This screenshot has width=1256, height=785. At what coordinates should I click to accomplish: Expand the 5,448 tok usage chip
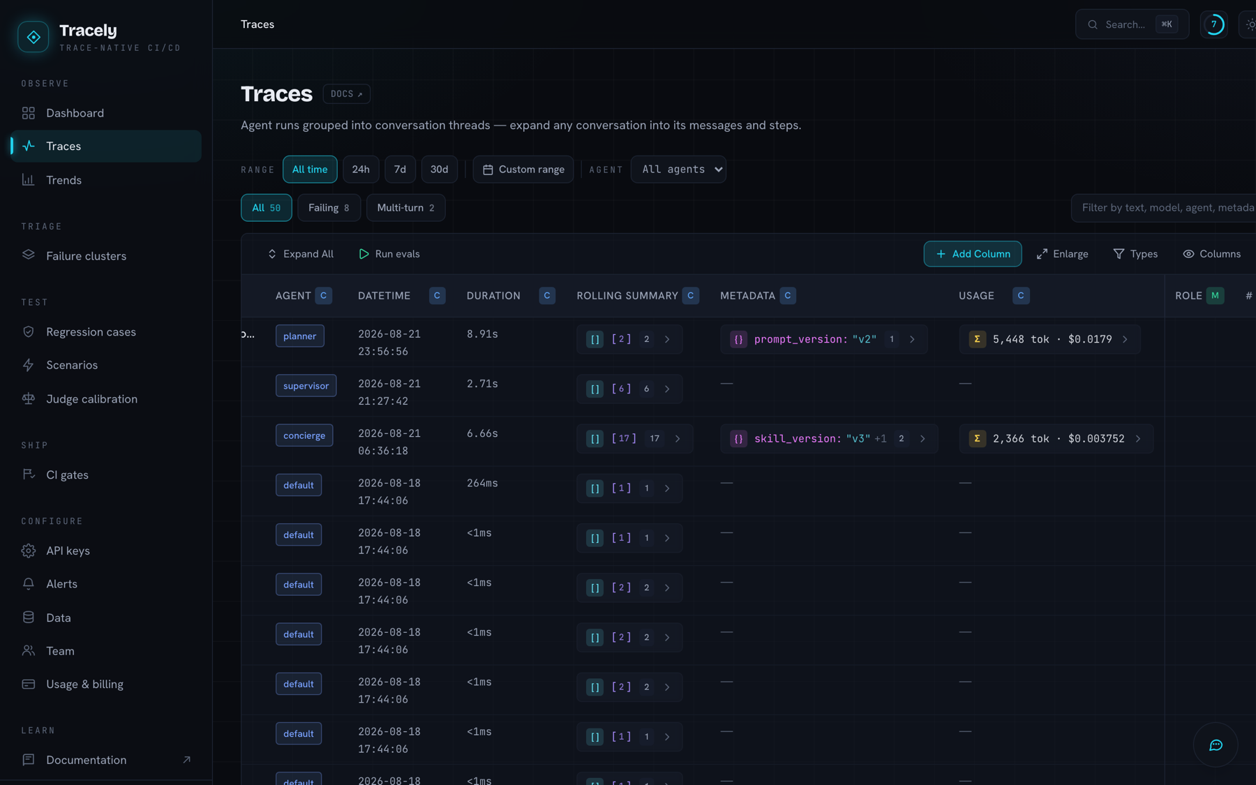[x=1049, y=339]
